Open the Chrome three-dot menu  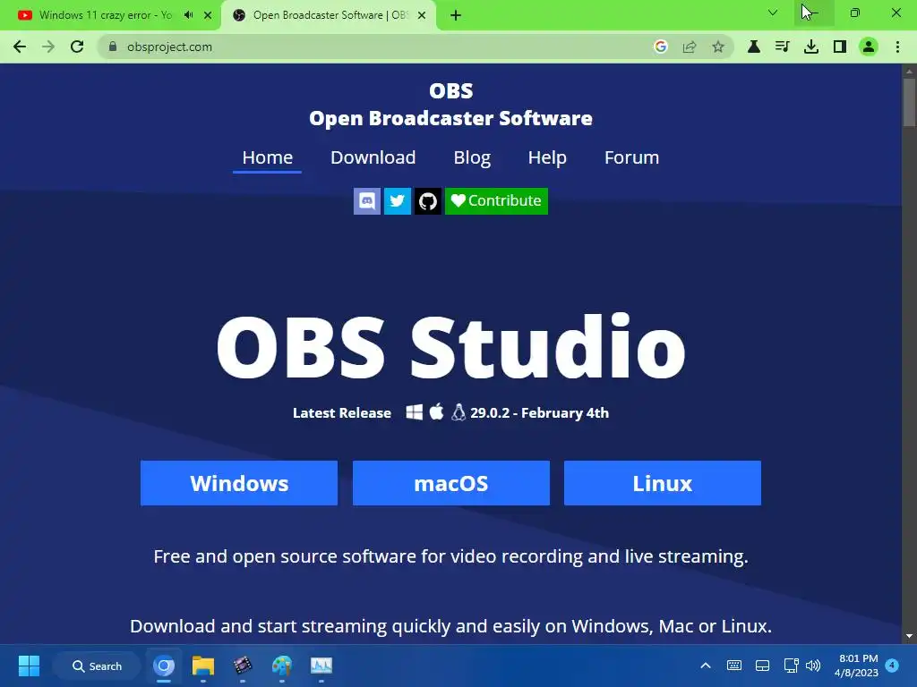pos(897,47)
